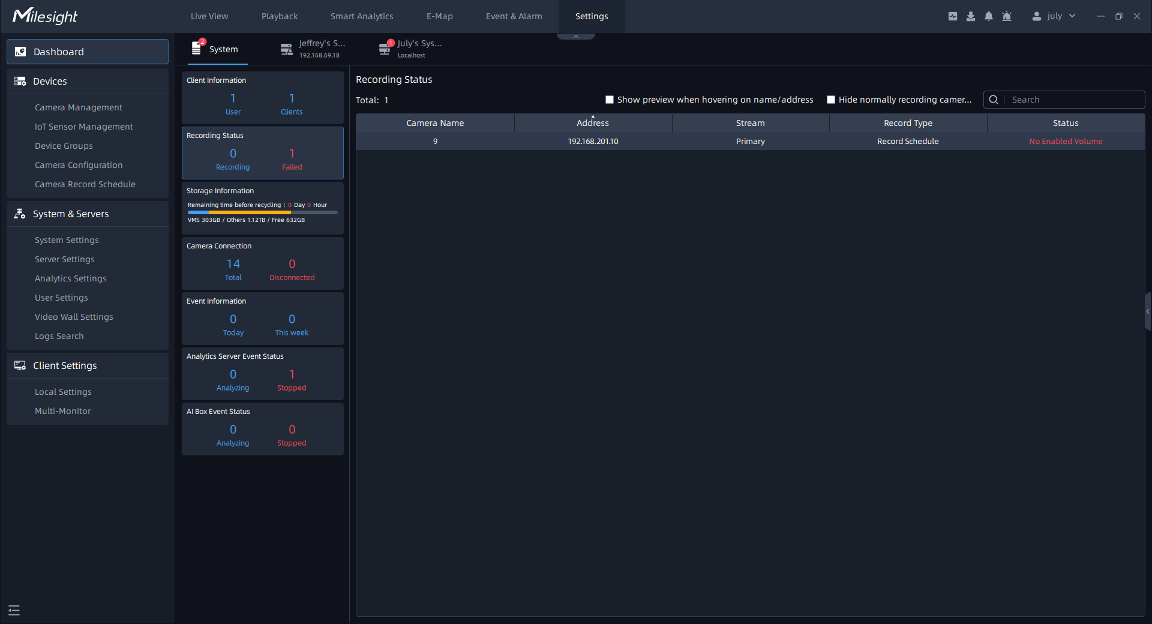1152x624 pixels.
Task: Open Logs Search under System & Servers
Action: [59, 336]
